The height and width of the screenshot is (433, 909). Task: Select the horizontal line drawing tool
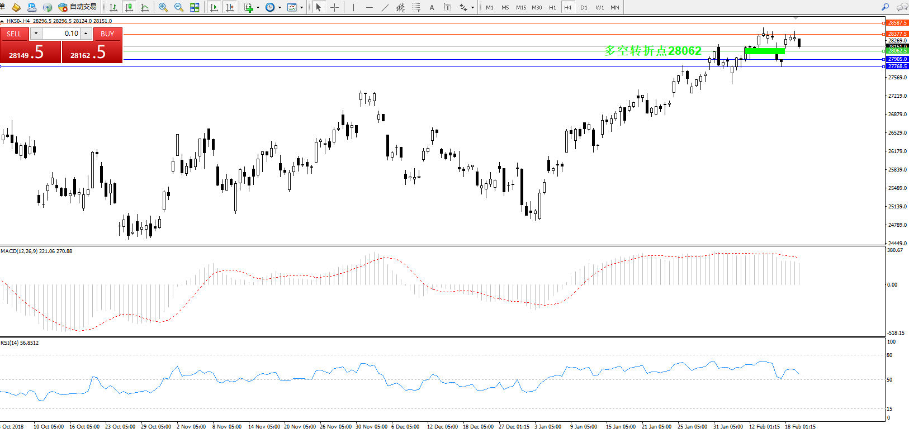[369, 7]
